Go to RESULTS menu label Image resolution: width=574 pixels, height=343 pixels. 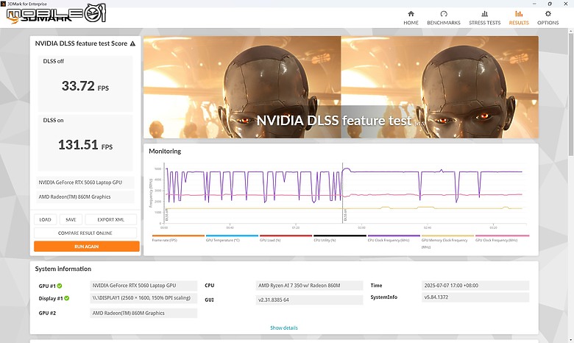pyautogui.click(x=519, y=23)
